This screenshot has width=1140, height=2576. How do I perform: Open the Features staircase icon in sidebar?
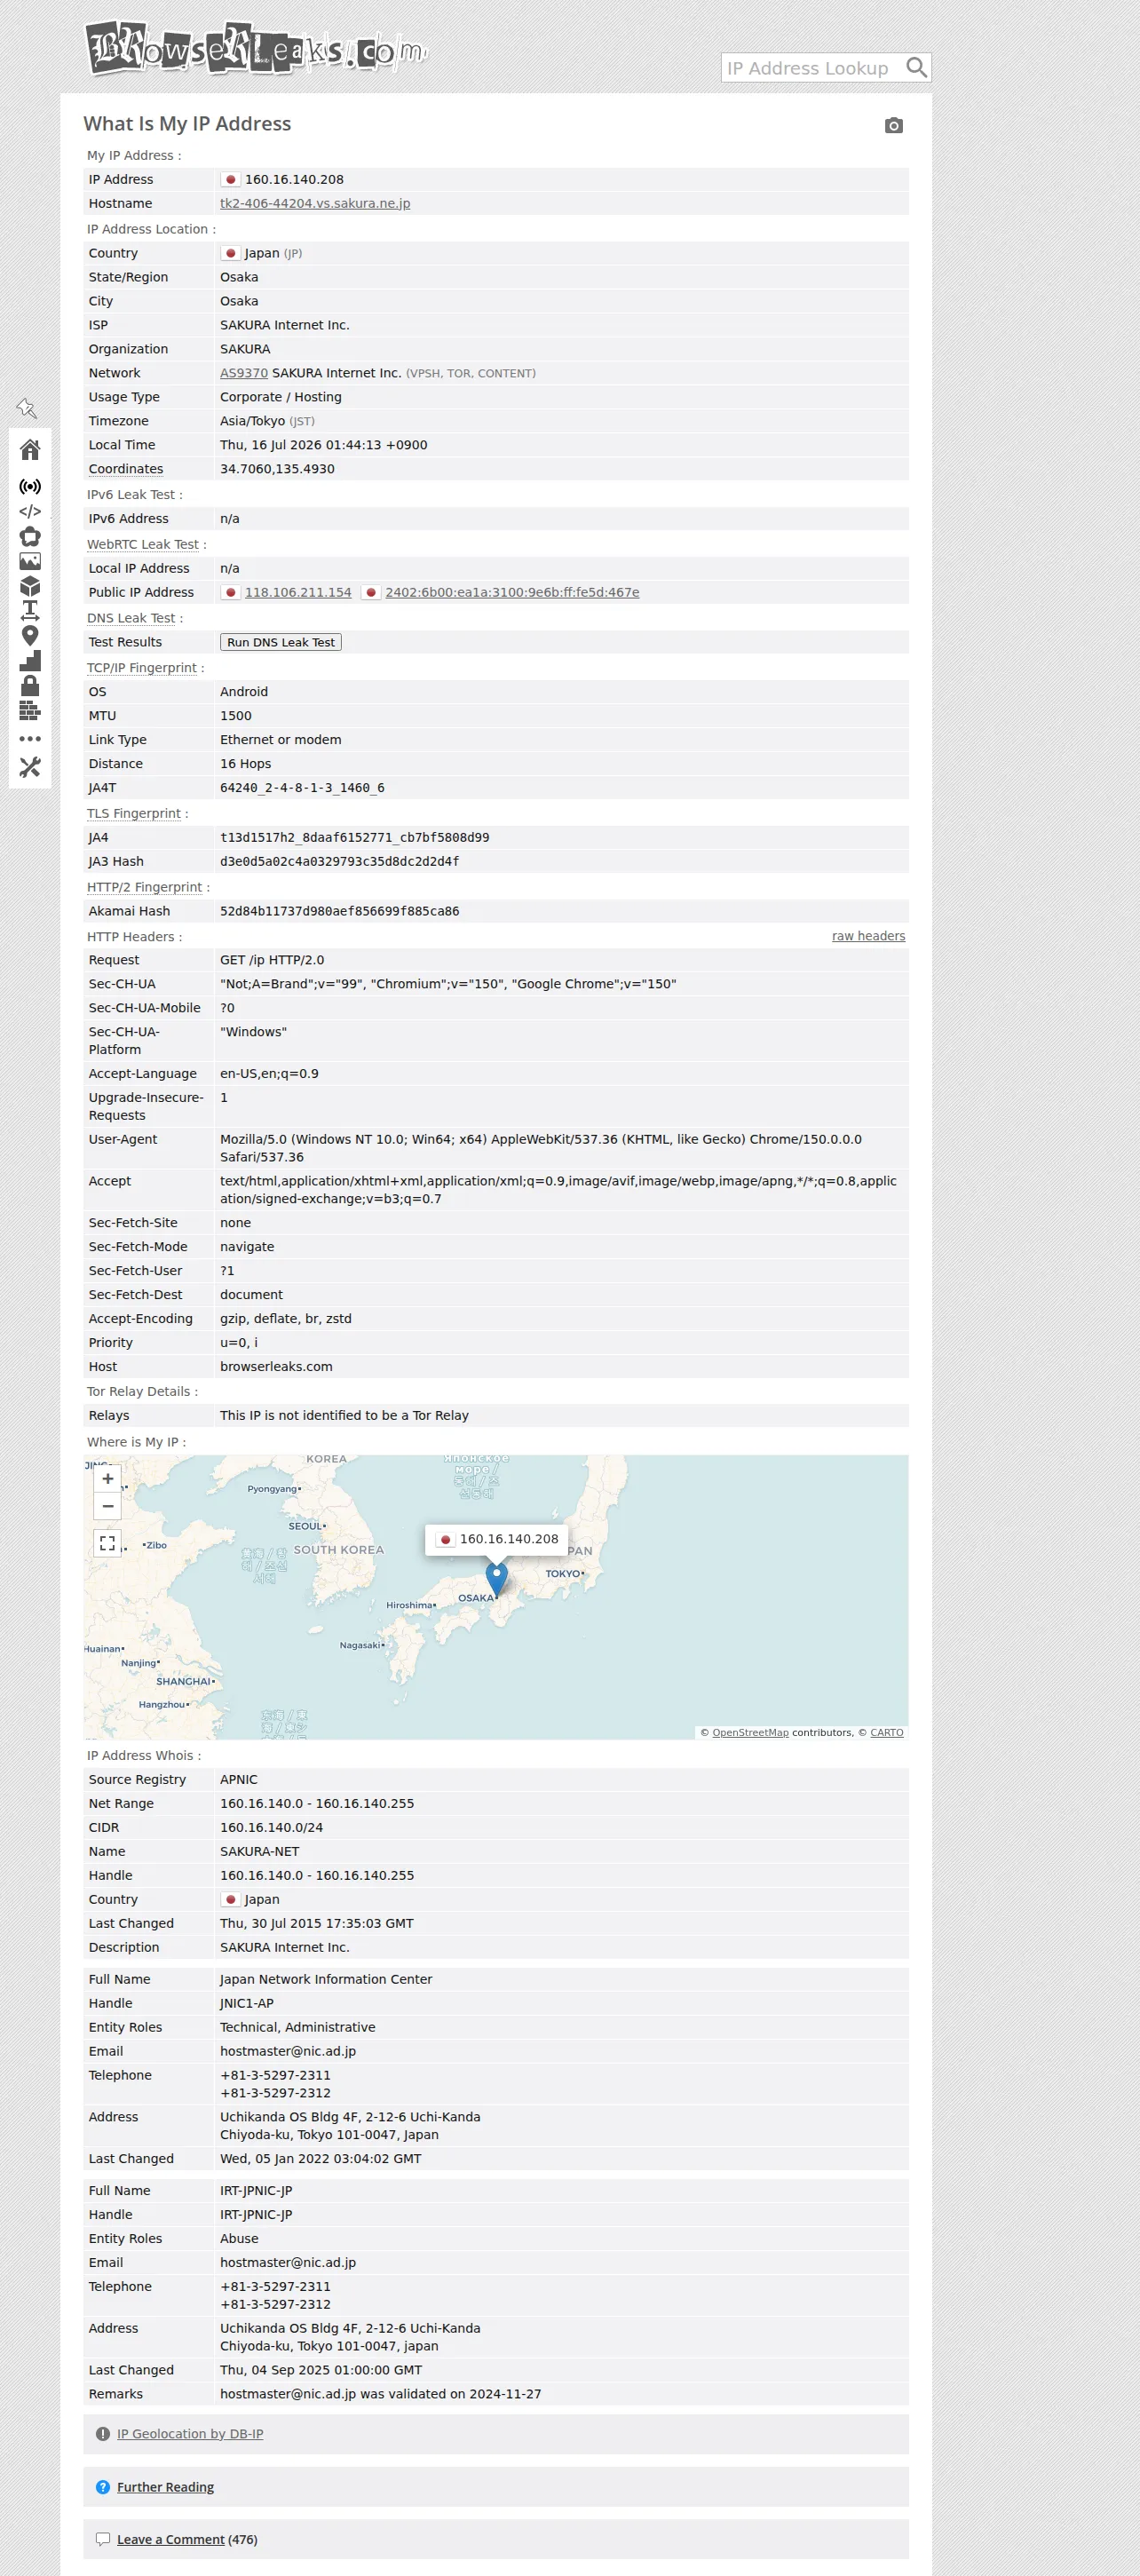pyautogui.click(x=30, y=661)
